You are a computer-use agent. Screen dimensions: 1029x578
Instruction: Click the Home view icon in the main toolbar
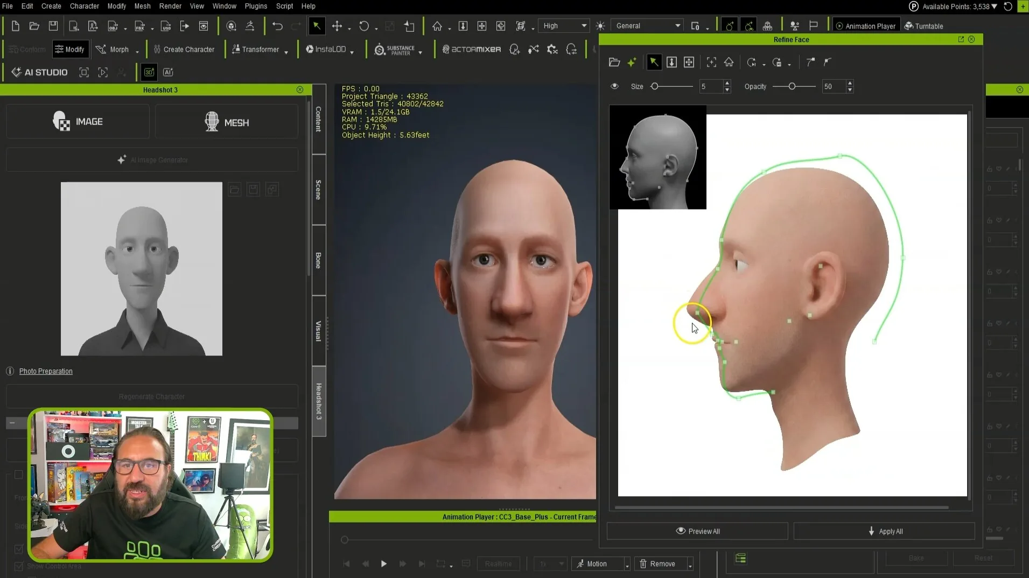pyautogui.click(x=437, y=26)
